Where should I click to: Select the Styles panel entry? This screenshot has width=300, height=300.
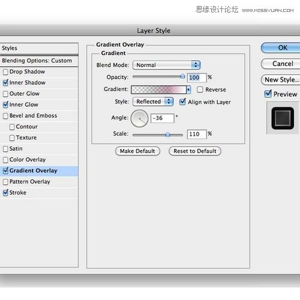[x=39, y=48]
